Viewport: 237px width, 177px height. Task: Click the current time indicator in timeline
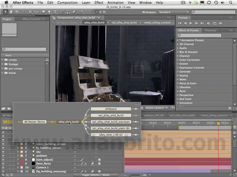219,124
